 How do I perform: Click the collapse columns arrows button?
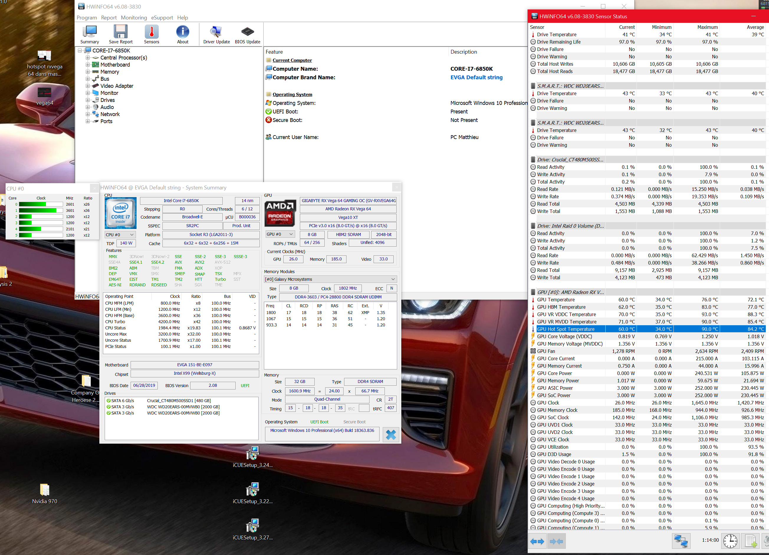click(x=556, y=541)
